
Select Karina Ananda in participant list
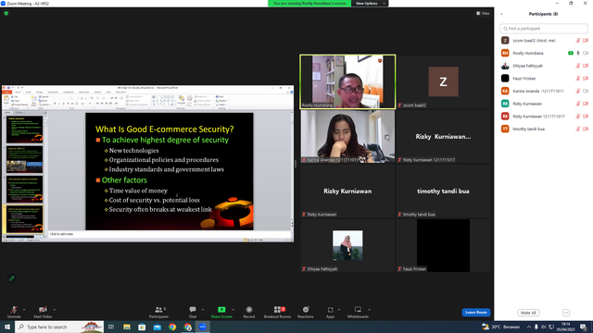tap(544, 91)
